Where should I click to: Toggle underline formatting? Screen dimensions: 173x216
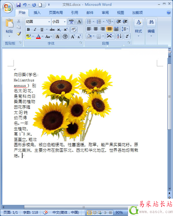click(x=42, y=30)
